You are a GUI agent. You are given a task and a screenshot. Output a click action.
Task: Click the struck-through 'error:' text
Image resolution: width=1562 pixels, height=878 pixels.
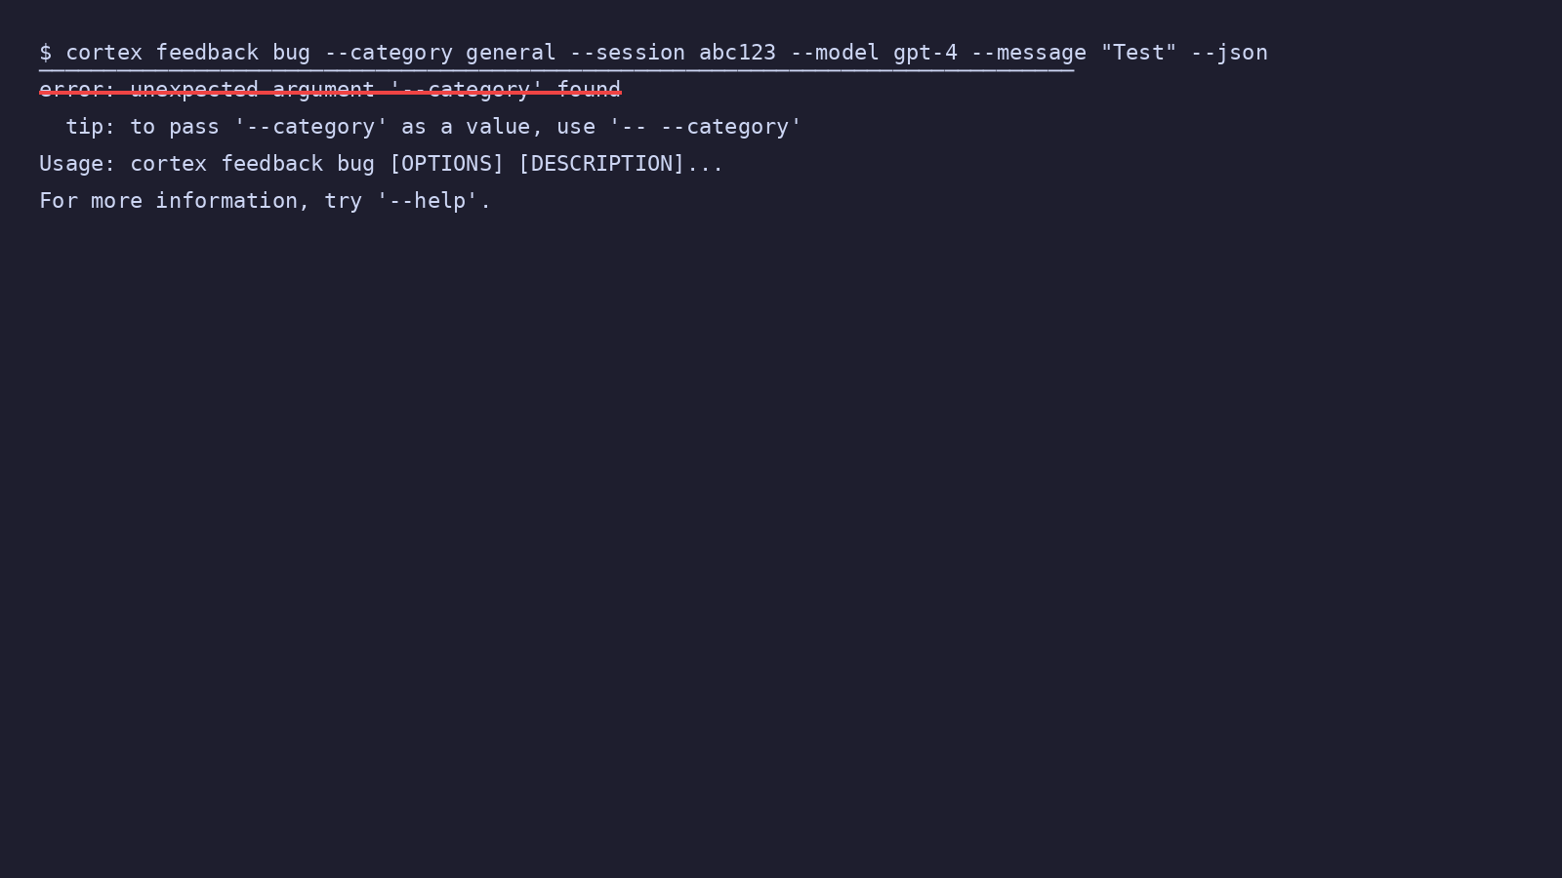coord(77,90)
